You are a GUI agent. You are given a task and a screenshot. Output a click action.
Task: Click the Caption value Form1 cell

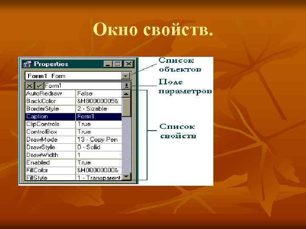(x=99, y=117)
